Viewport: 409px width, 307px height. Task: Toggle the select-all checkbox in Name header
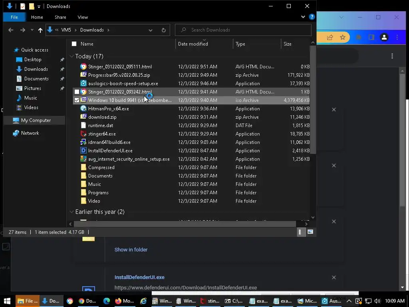coord(74,44)
